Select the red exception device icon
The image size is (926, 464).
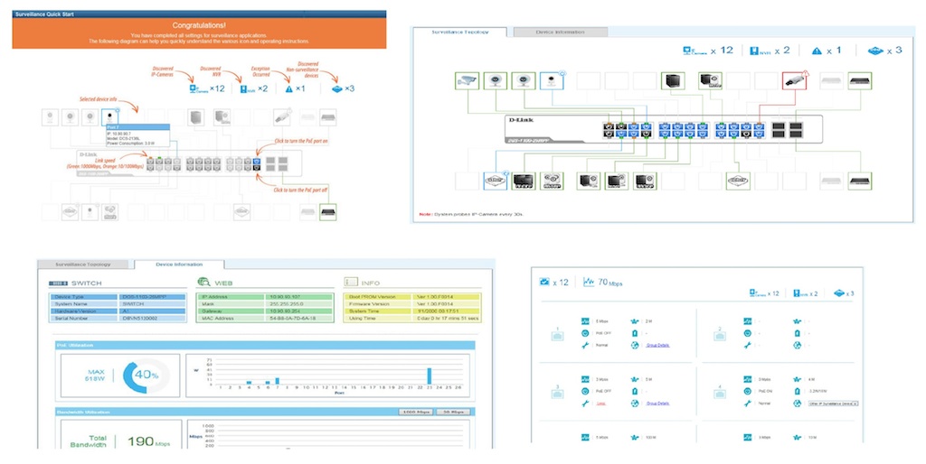[793, 81]
